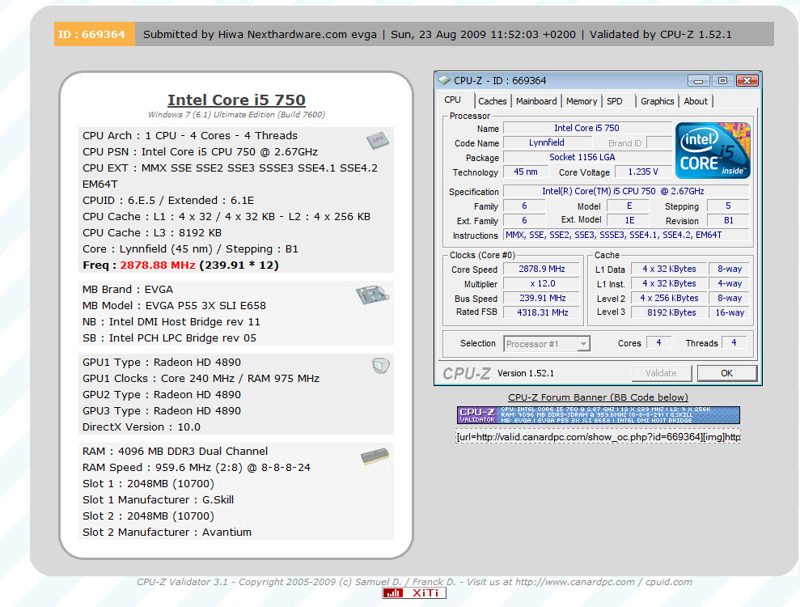Screen dimensions: 800x607
Task: Click the CPUID : 6.E.5 line
Action: coord(168,201)
